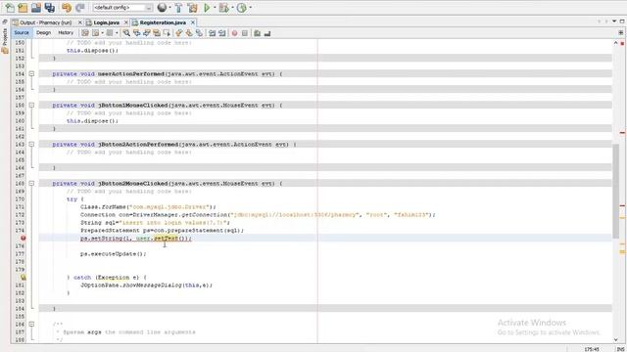This screenshot has height=352, width=627.
Task: Select the Registeration.java tab
Action: [163, 22]
